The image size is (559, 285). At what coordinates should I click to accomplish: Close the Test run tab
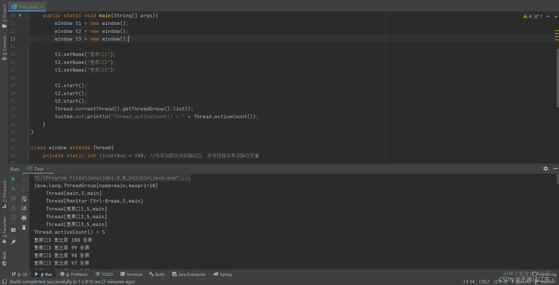(x=48, y=169)
